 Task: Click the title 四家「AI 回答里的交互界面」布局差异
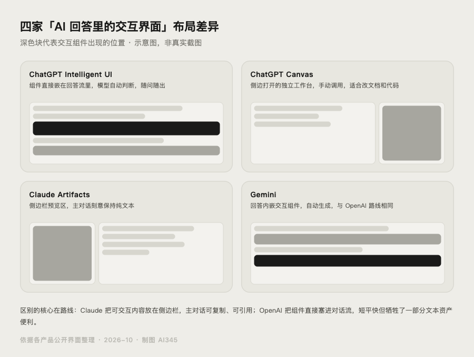click(120, 27)
